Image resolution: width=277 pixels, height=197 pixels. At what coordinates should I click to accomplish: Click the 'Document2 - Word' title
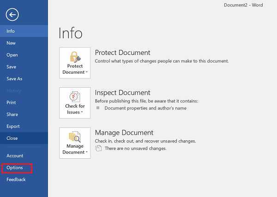click(243, 5)
